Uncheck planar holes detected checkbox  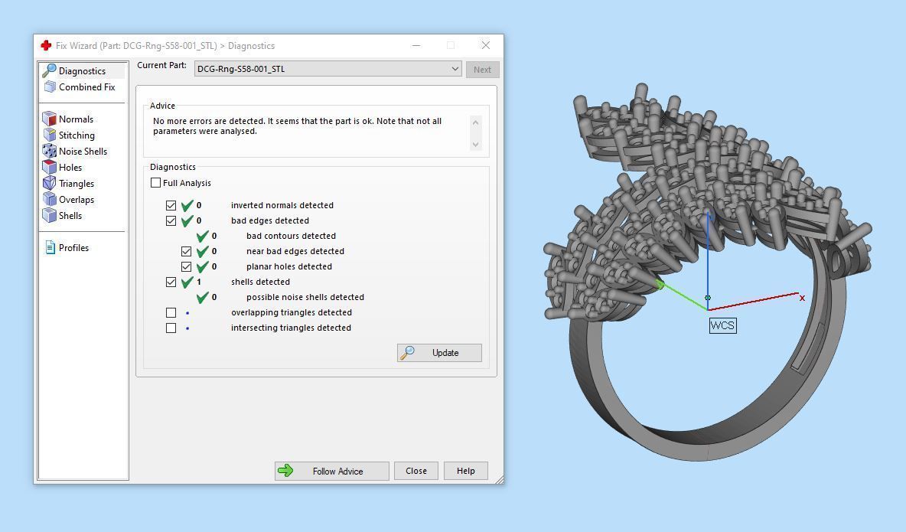point(186,266)
